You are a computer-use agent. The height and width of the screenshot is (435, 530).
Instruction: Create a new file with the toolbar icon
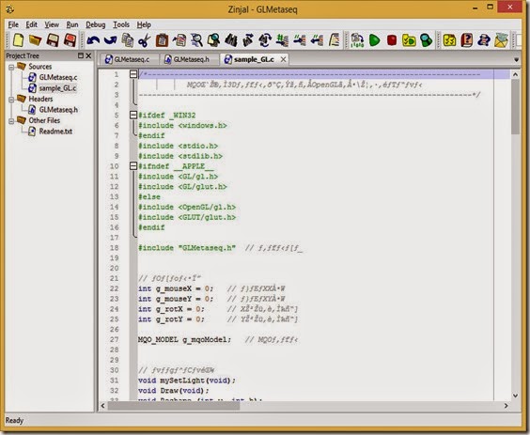(x=18, y=39)
